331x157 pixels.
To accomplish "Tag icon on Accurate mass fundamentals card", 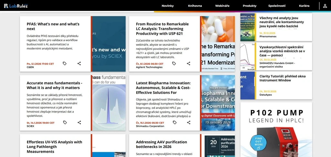I will [x=65, y=123].
